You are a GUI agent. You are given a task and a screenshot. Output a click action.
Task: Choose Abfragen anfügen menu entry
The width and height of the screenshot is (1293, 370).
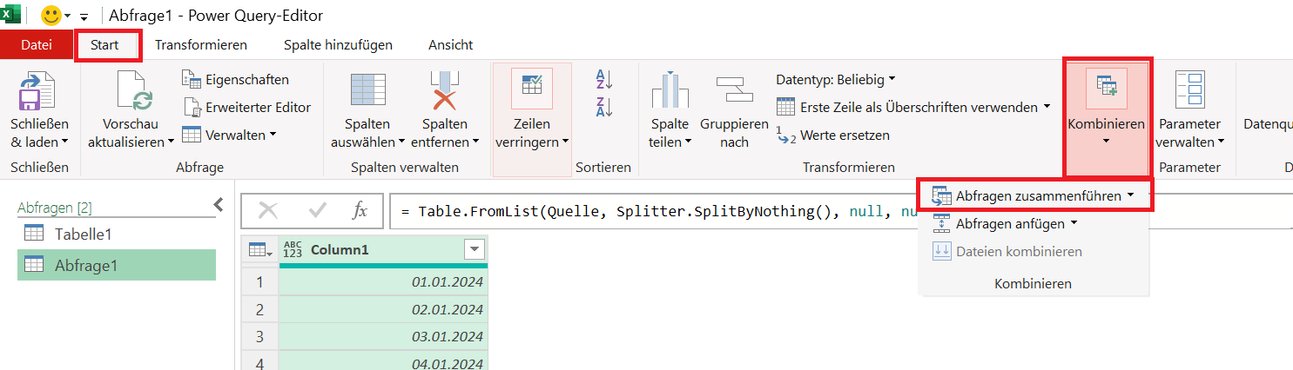pyautogui.click(x=1007, y=224)
